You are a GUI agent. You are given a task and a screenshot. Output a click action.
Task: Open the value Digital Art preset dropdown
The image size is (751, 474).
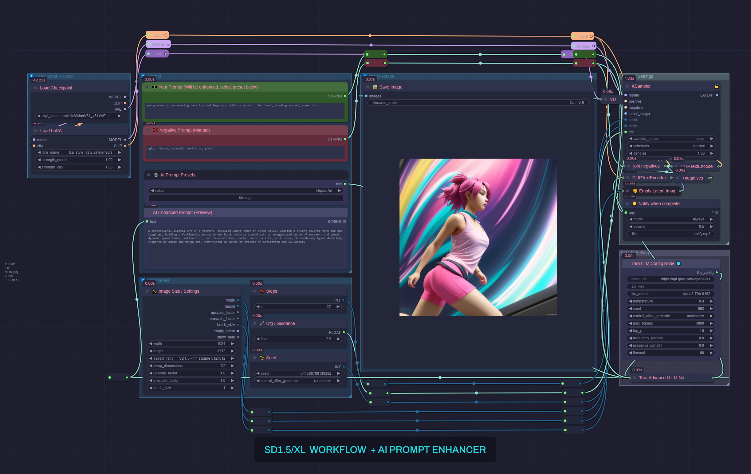[x=246, y=190]
